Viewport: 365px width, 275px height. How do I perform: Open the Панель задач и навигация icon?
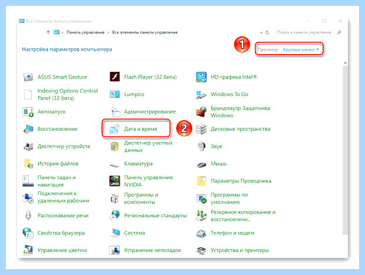click(x=28, y=181)
